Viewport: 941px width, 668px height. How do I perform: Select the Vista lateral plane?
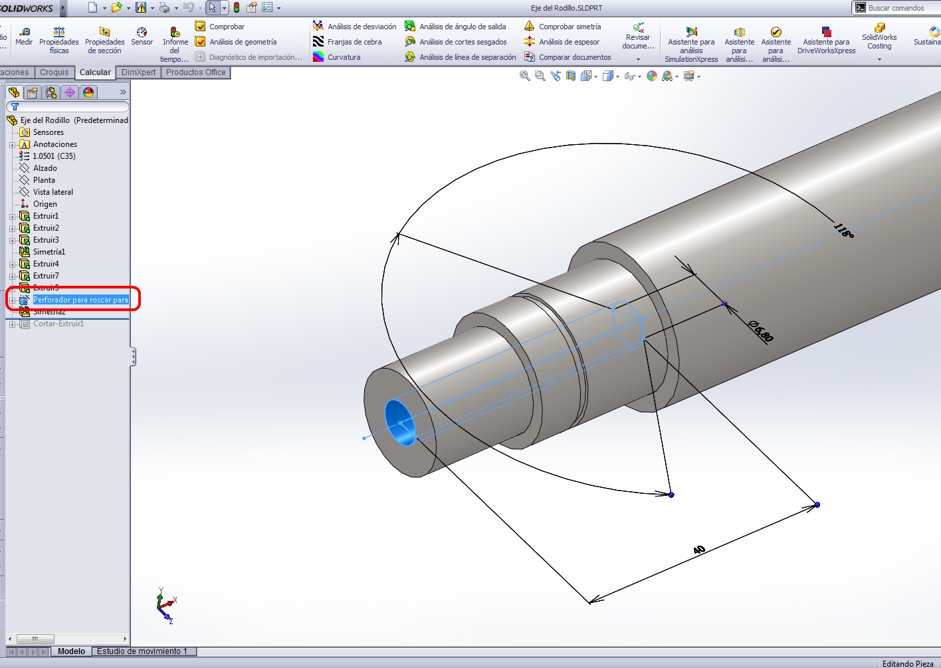[47, 192]
